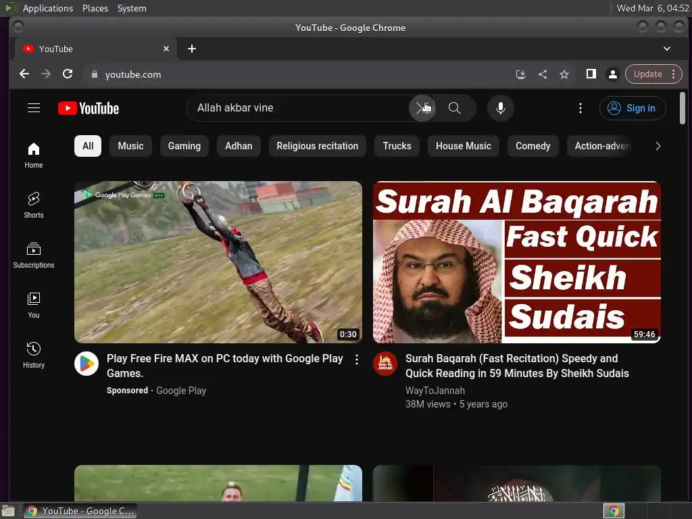Click the page vertical scrollbar
This screenshot has width=692, height=519.
point(683,108)
